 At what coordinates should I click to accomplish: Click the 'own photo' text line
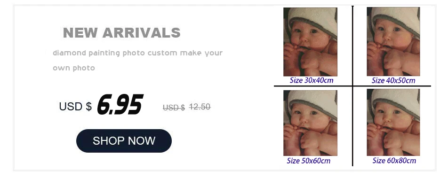(74, 68)
